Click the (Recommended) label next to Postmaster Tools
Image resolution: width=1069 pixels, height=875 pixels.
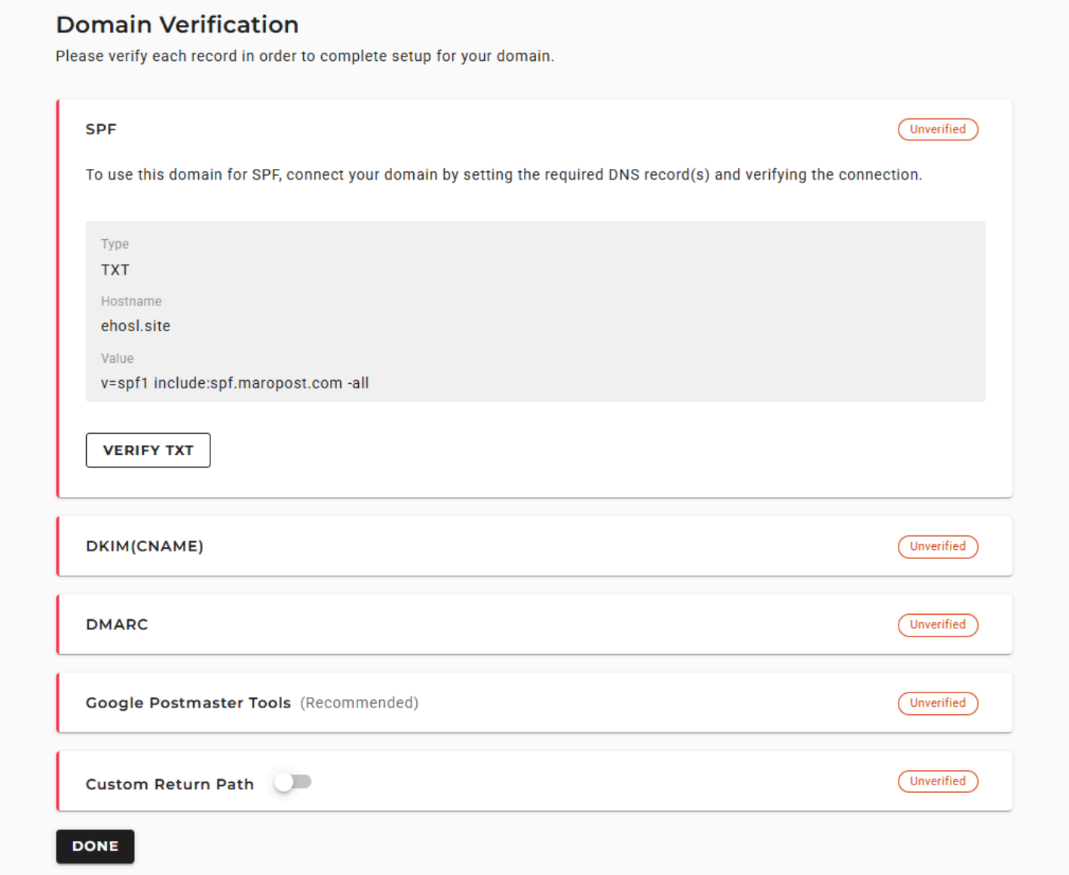click(359, 702)
